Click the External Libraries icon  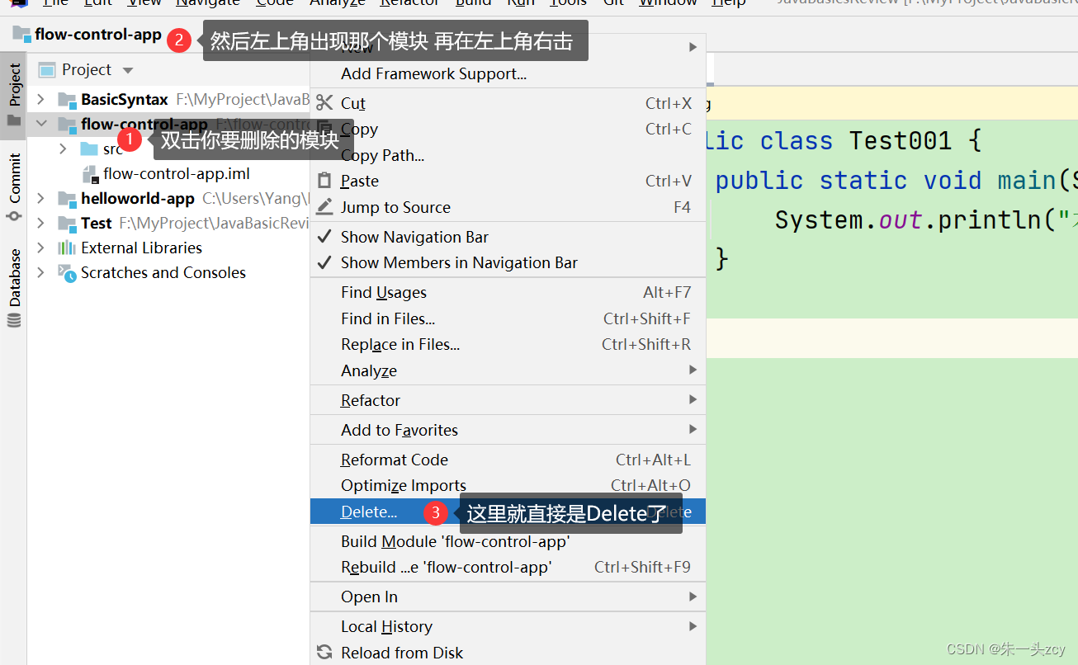coord(67,248)
